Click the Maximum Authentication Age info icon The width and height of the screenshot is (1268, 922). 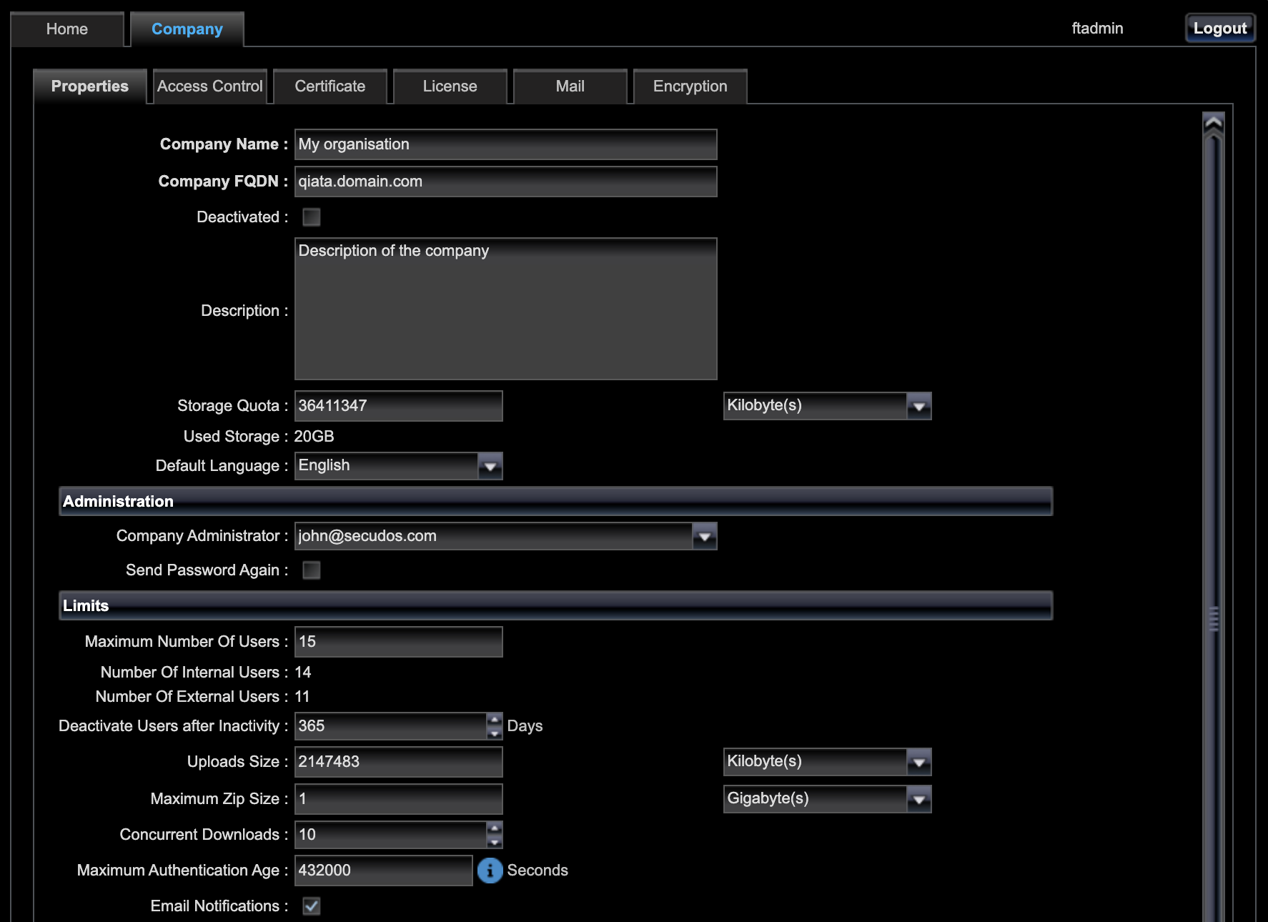[x=490, y=871]
